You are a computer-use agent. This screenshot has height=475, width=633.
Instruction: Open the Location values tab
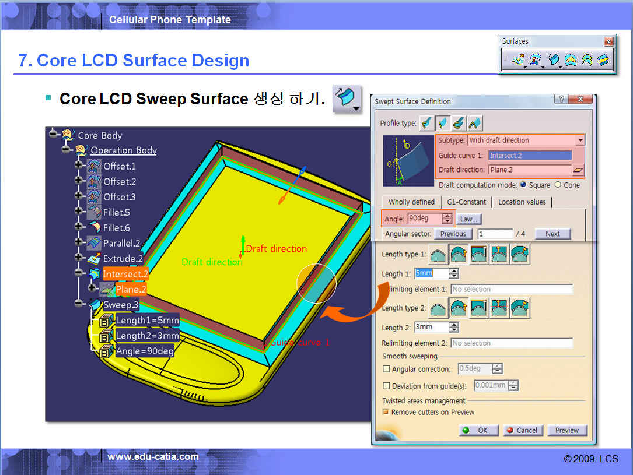click(522, 202)
